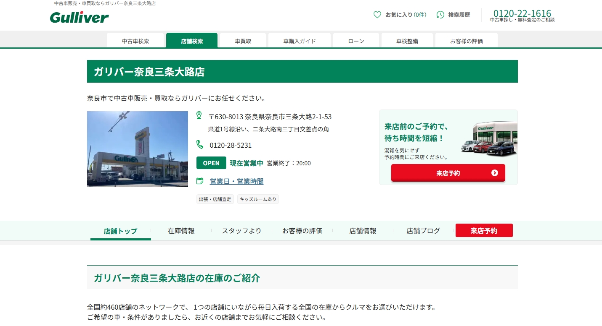Image resolution: width=602 pixels, height=326 pixels.
Task: Open 検索履歴 via the clock icon
Action: [x=440, y=15]
